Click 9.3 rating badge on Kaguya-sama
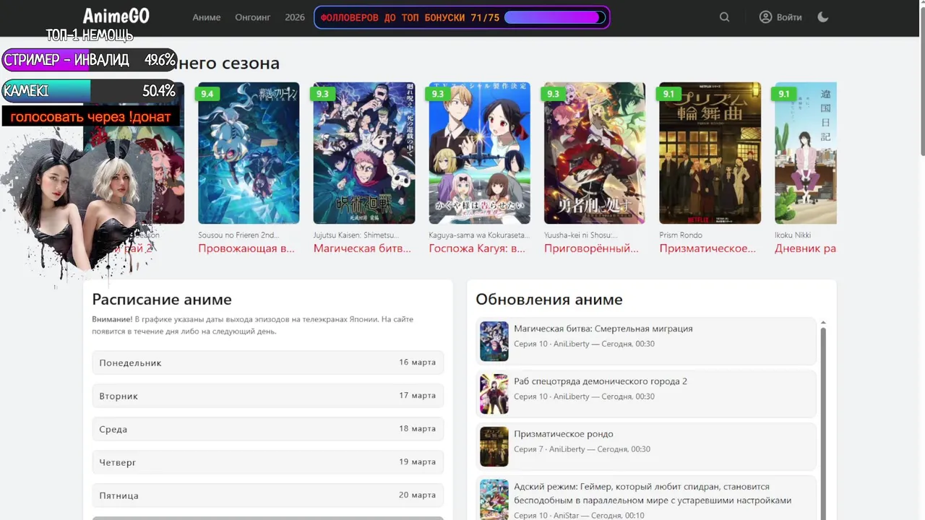The height and width of the screenshot is (520, 925). (x=438, y=94)
